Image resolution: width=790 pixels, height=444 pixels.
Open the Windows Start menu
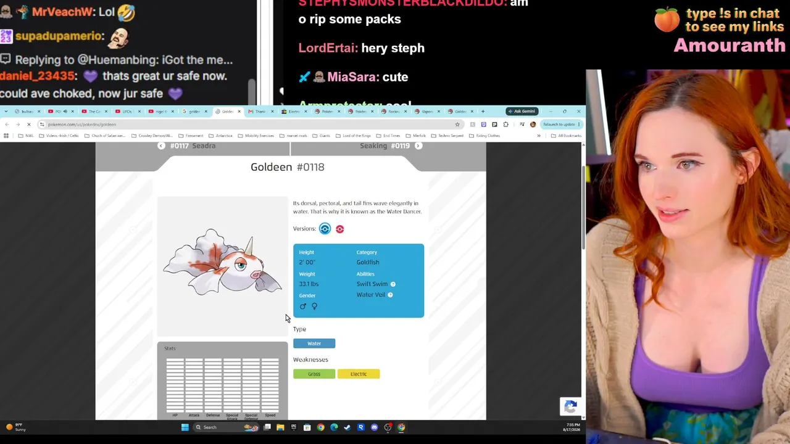click(x=185, y=427)
